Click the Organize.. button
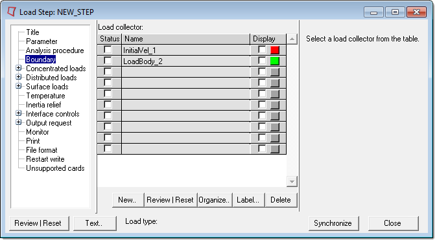Image resolution: width=437 pixels, height=242 pixels. 214,200
